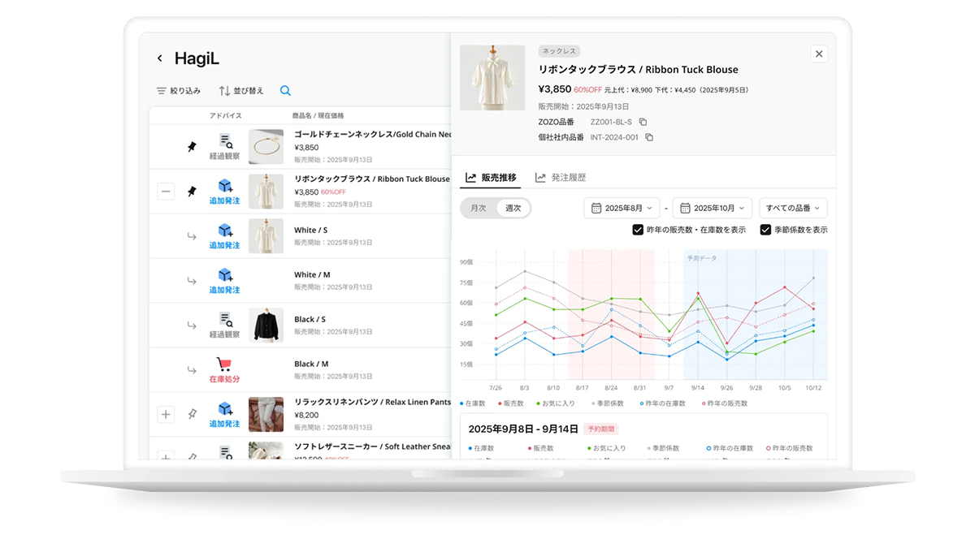Open the すべての品番 dropdown
Viewport: 975px width, 539px height.
[794, 208]
